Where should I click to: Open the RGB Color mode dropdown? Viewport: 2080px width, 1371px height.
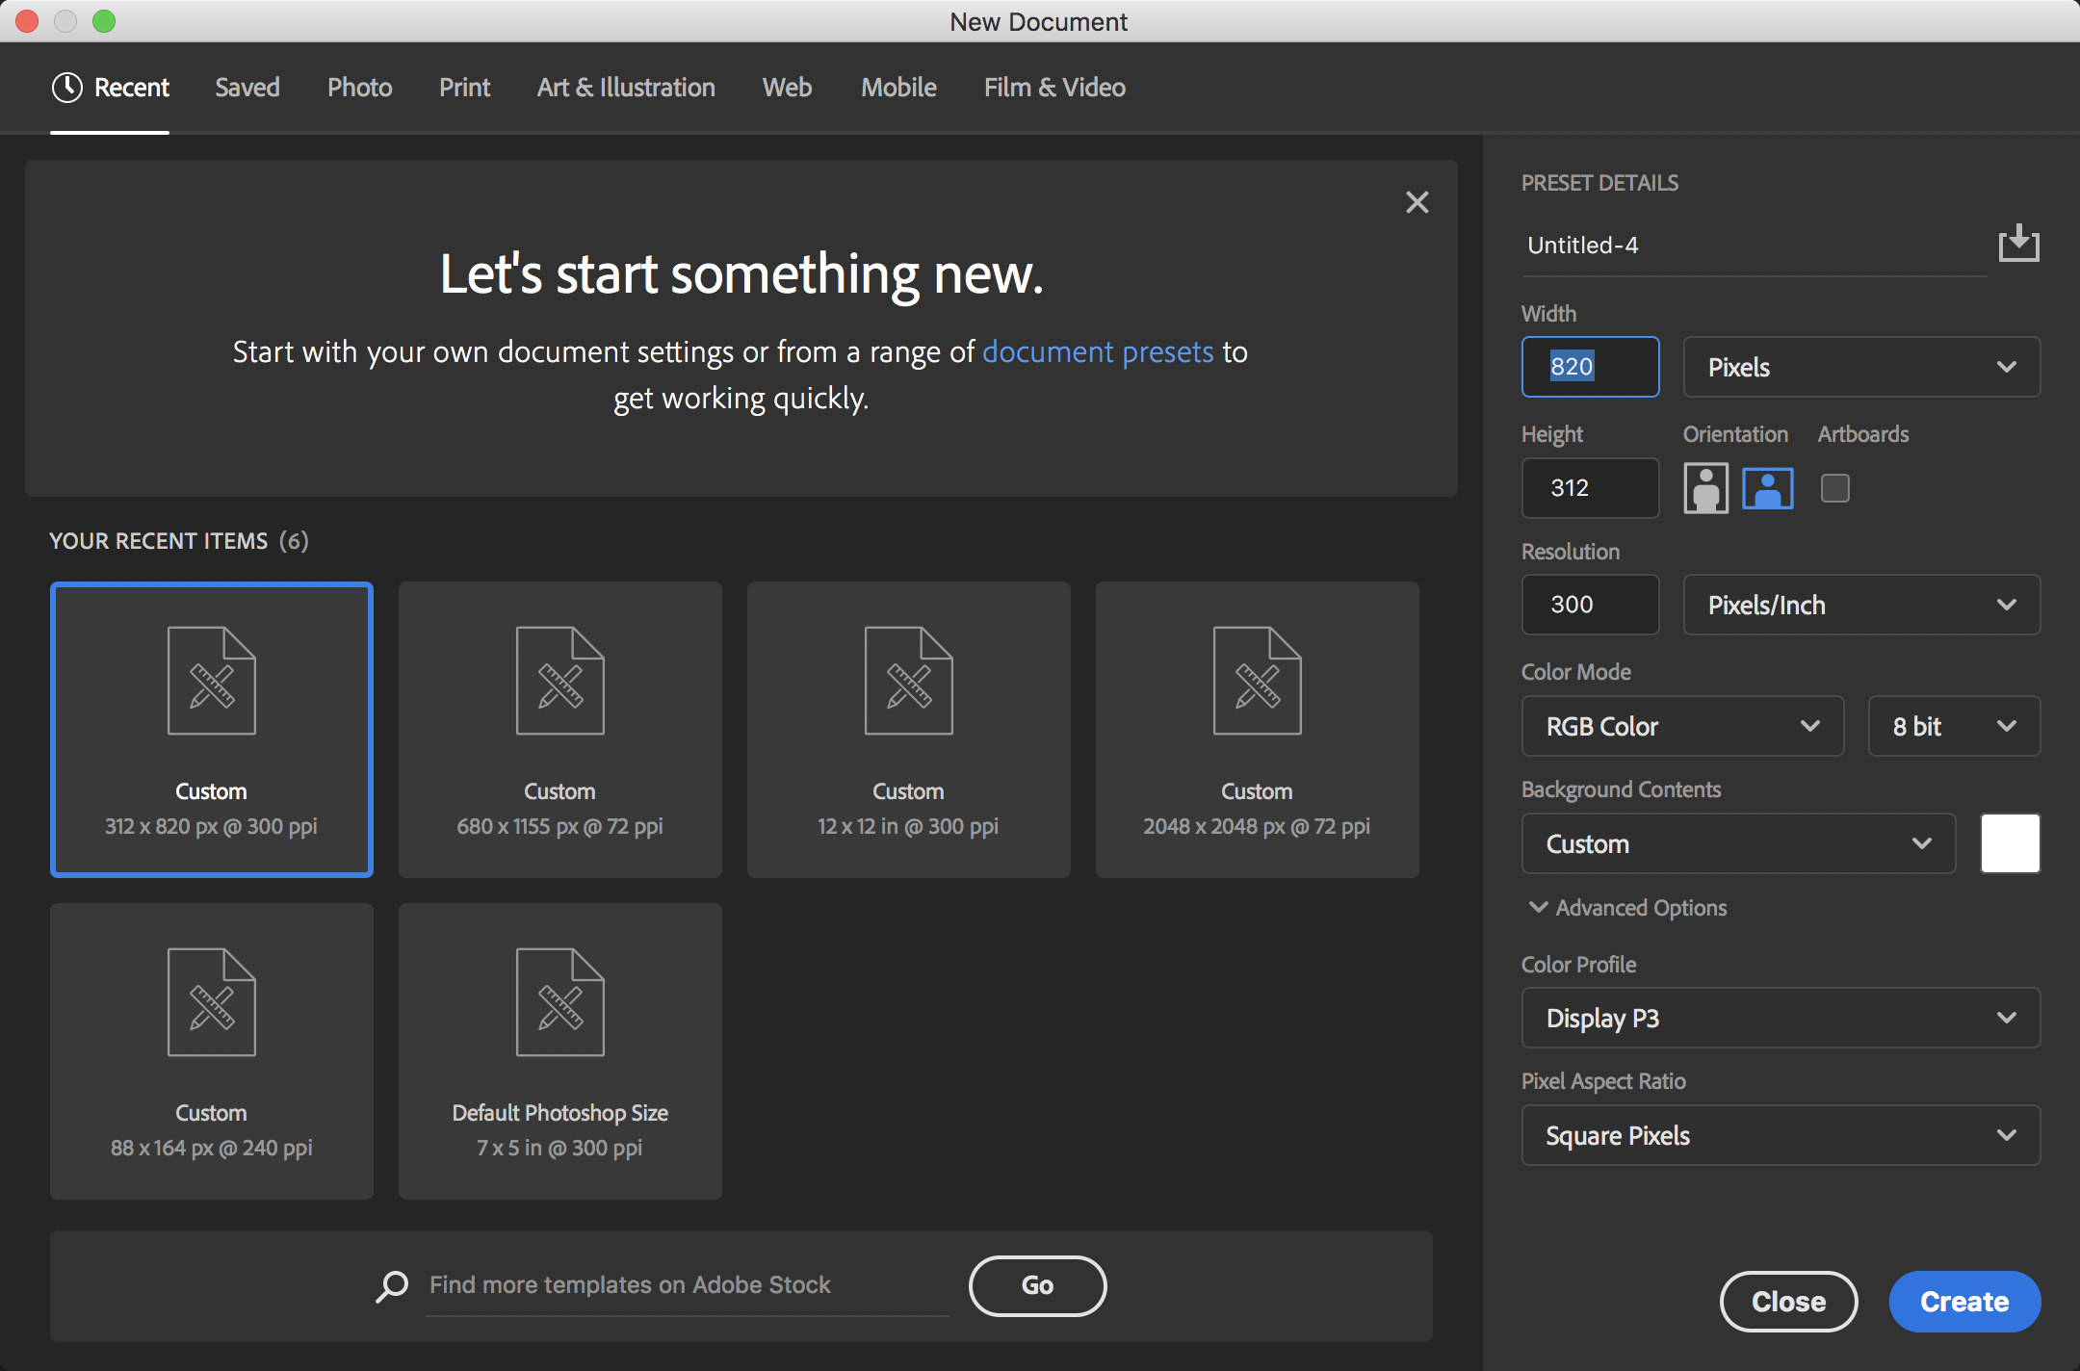point(1681,726)
